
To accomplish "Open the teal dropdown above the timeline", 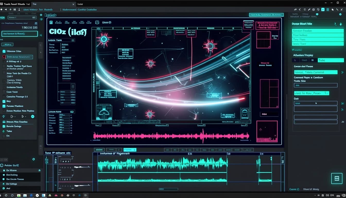I will [130, 150].
